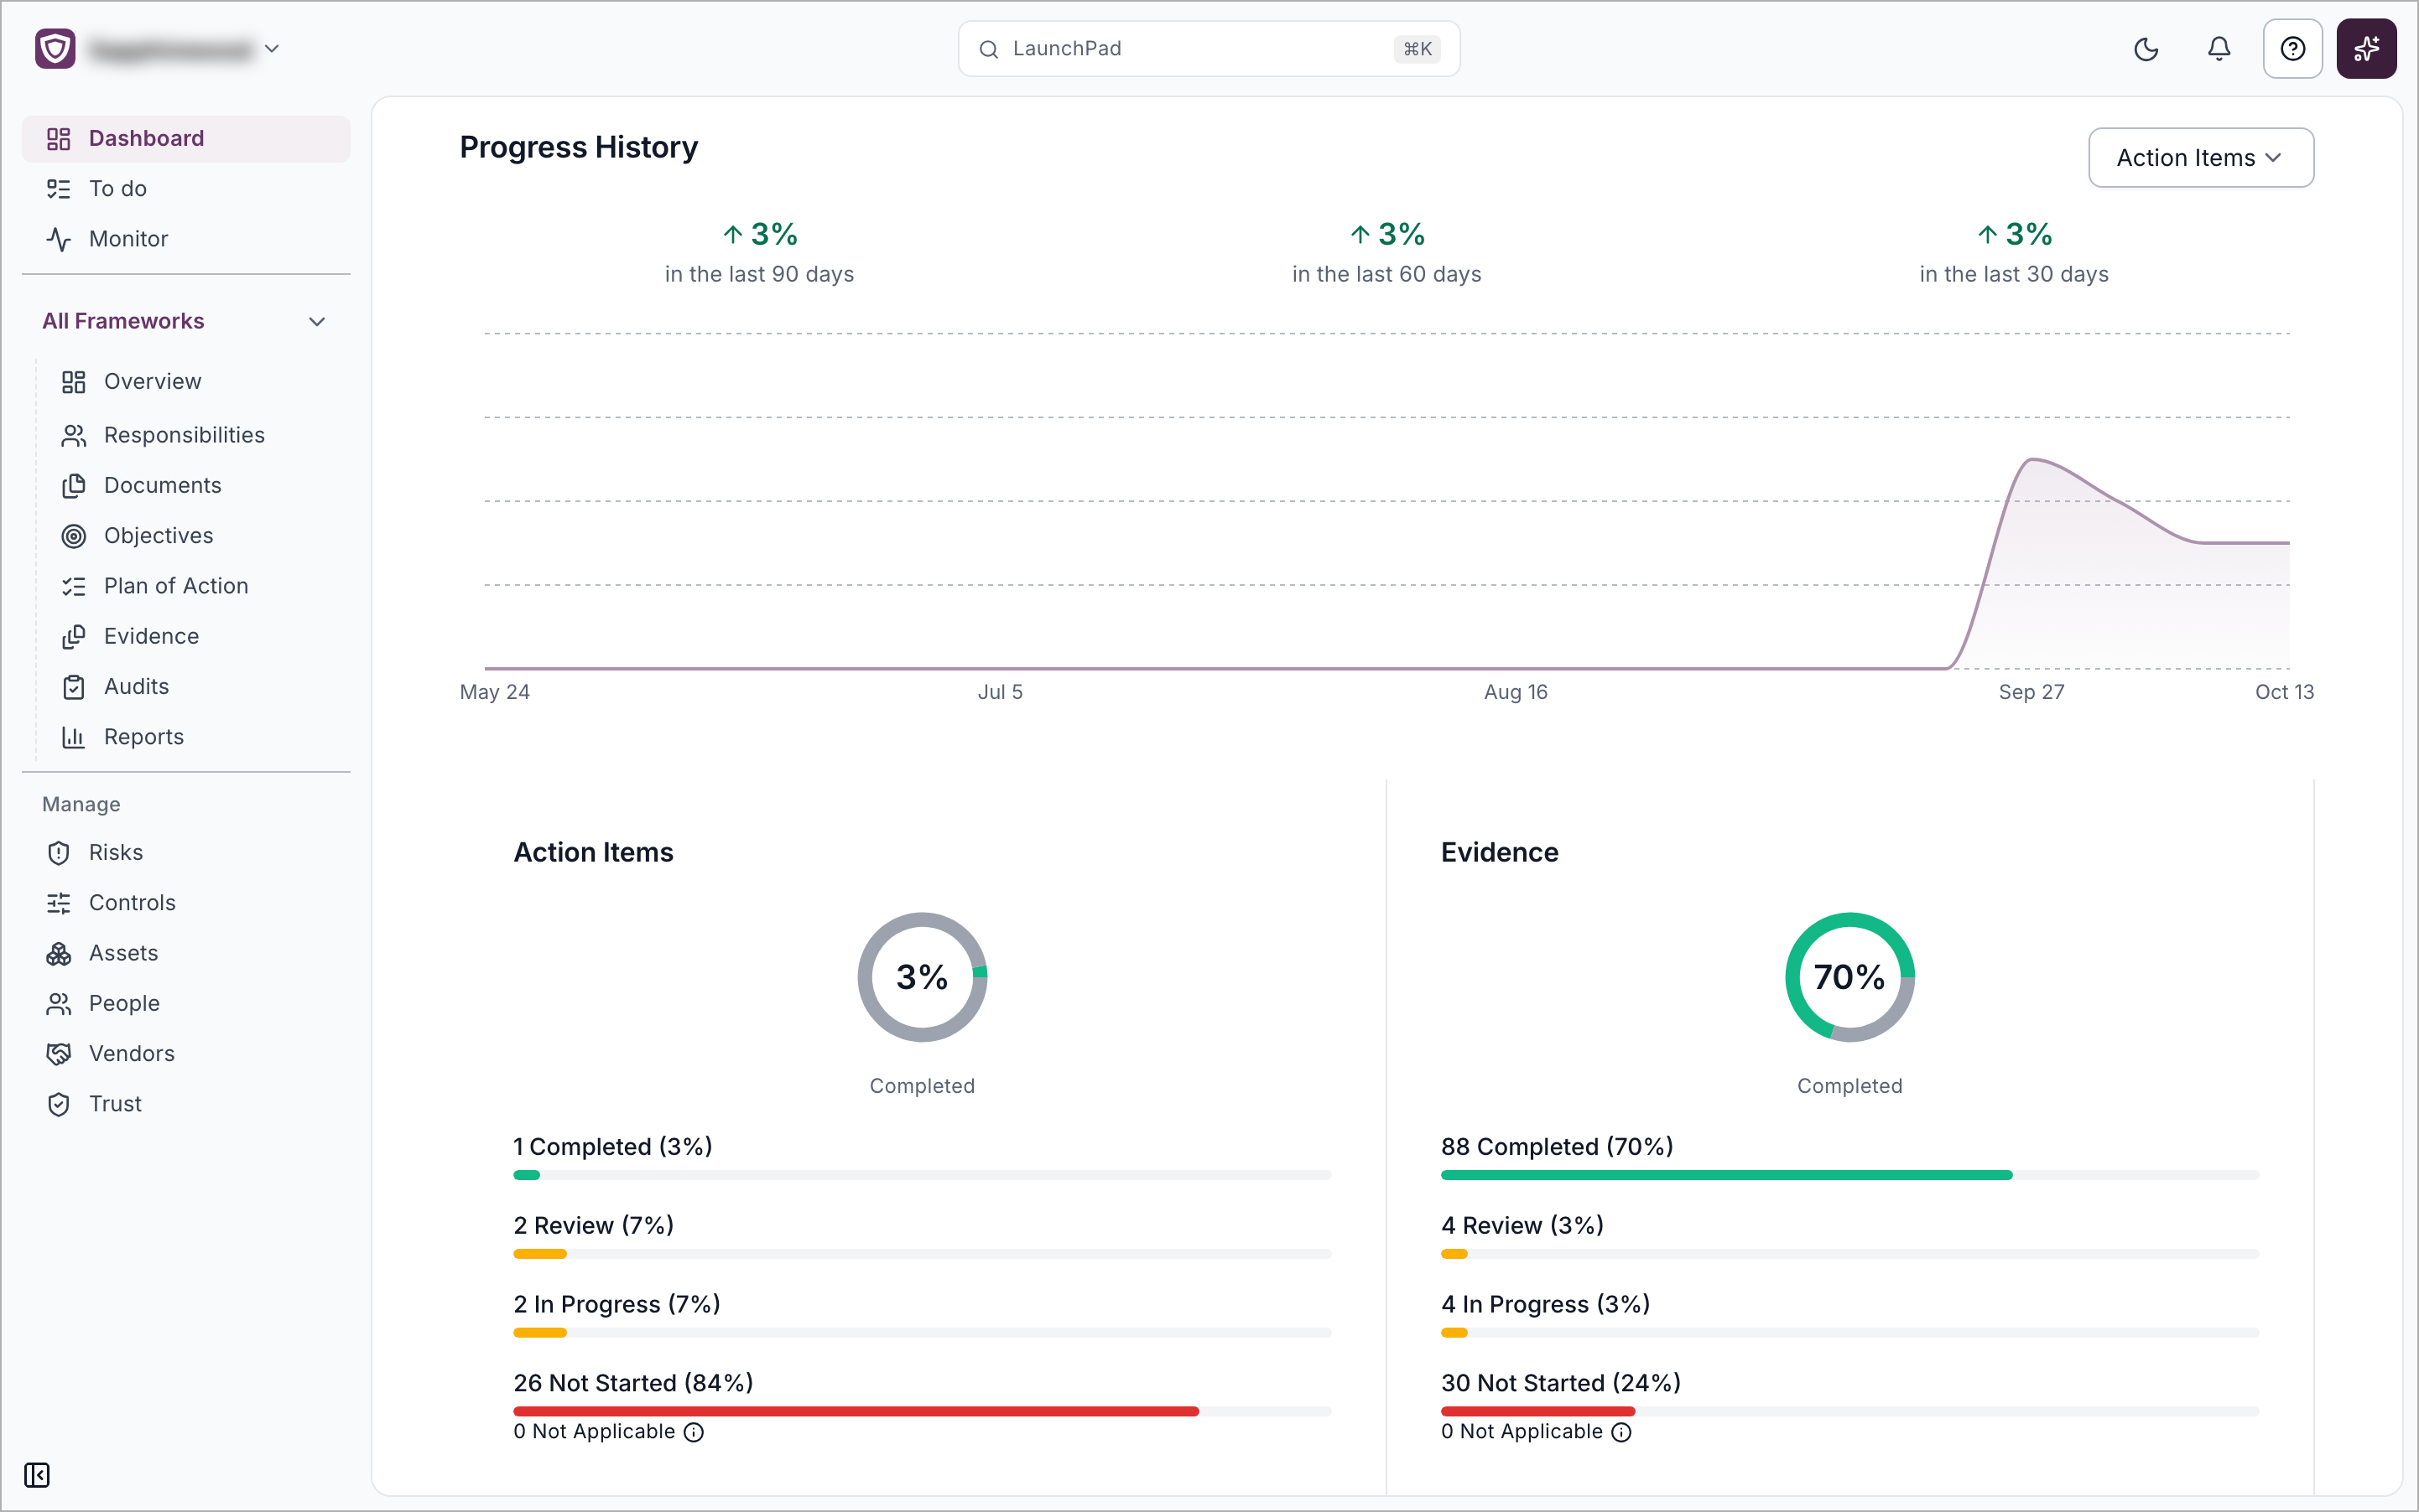Select the All Frameworks heading

tap(123, 321)
